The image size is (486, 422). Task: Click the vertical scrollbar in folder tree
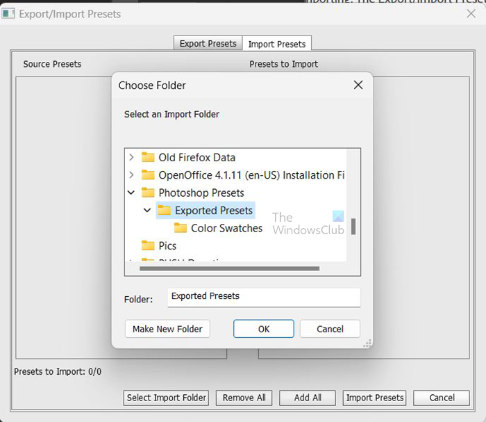click(x=353, y=227)
